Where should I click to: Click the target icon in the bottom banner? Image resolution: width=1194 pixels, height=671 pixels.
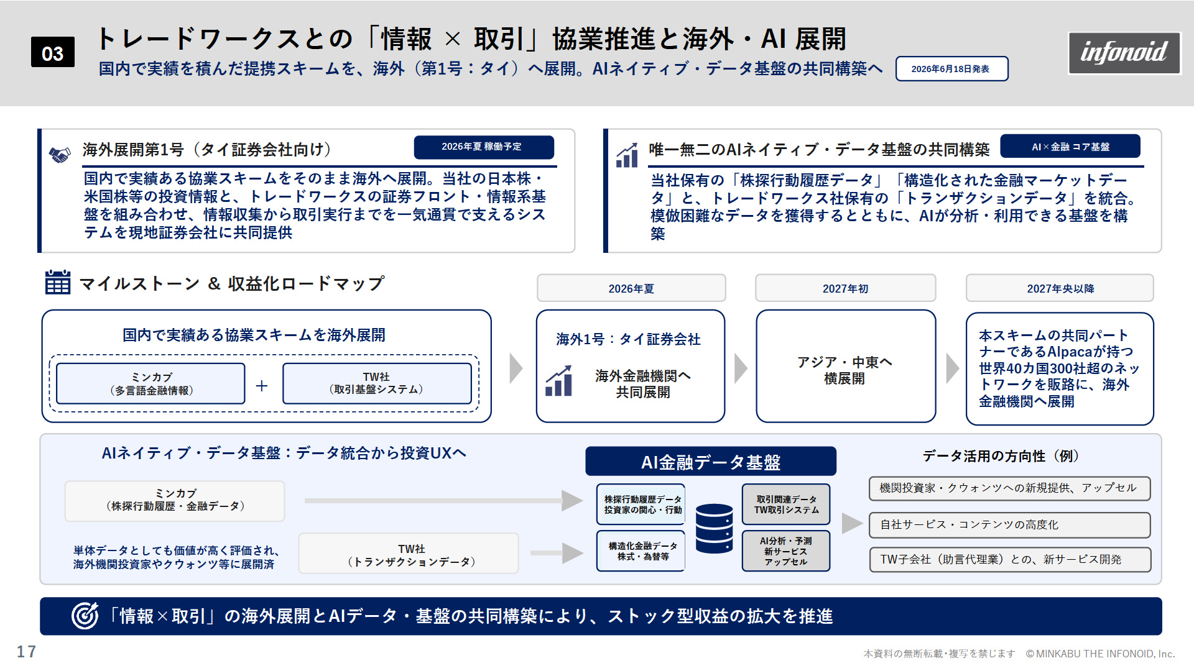click(85, 616)
